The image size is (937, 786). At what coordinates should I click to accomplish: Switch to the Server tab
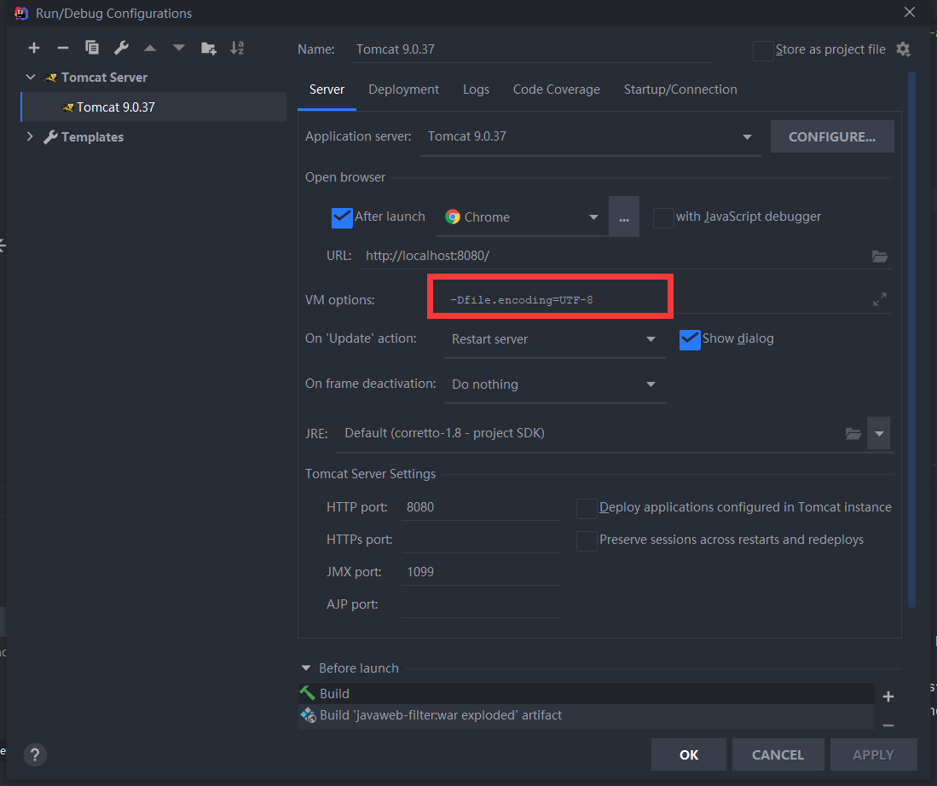[327, 90]
